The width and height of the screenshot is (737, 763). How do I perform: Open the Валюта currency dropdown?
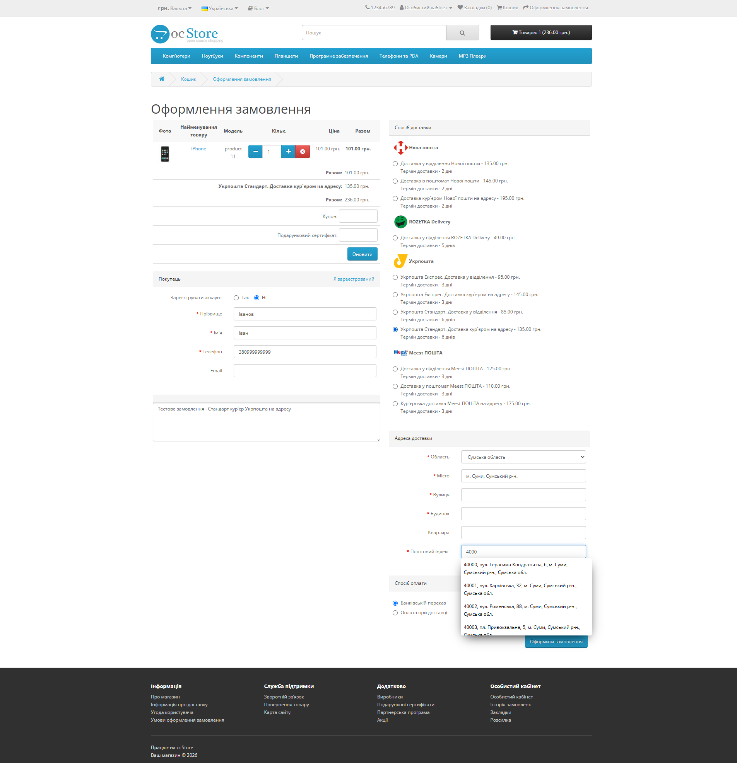pos(174,8)
